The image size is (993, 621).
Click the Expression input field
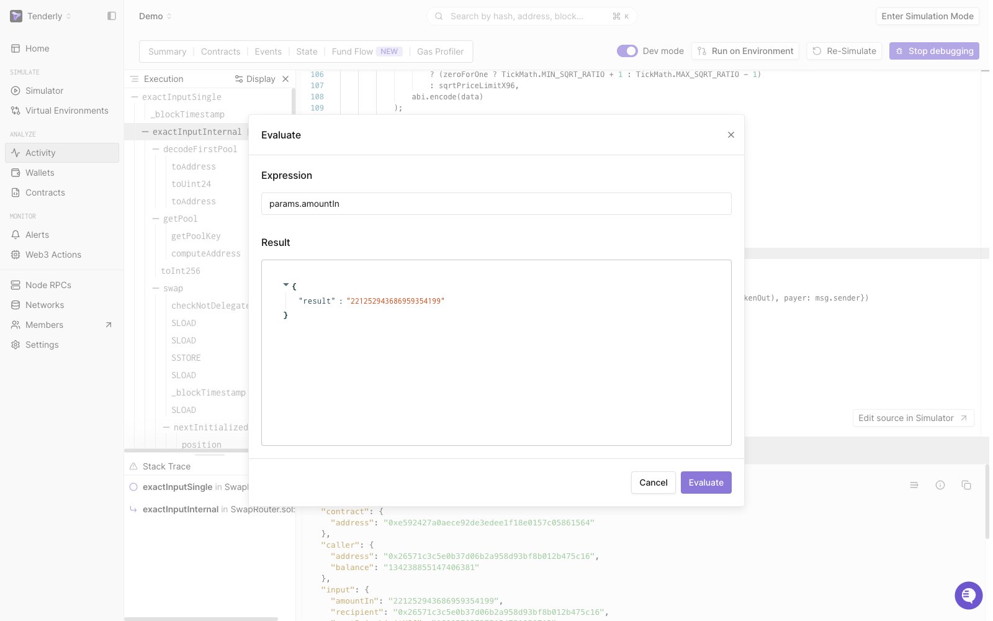496,204
